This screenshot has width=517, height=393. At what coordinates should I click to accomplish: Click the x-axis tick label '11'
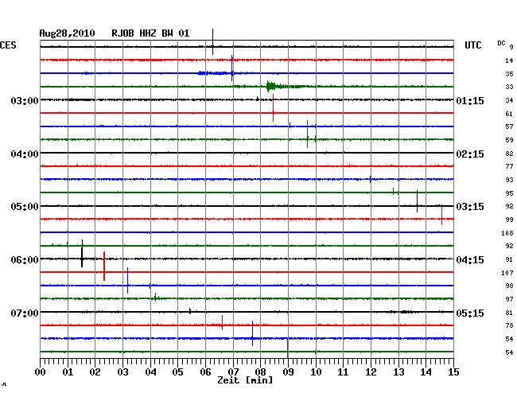point(343,372)
